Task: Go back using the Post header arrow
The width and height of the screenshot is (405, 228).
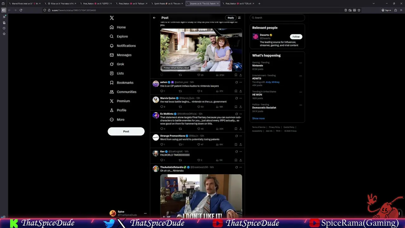Action: pos(154,18)
